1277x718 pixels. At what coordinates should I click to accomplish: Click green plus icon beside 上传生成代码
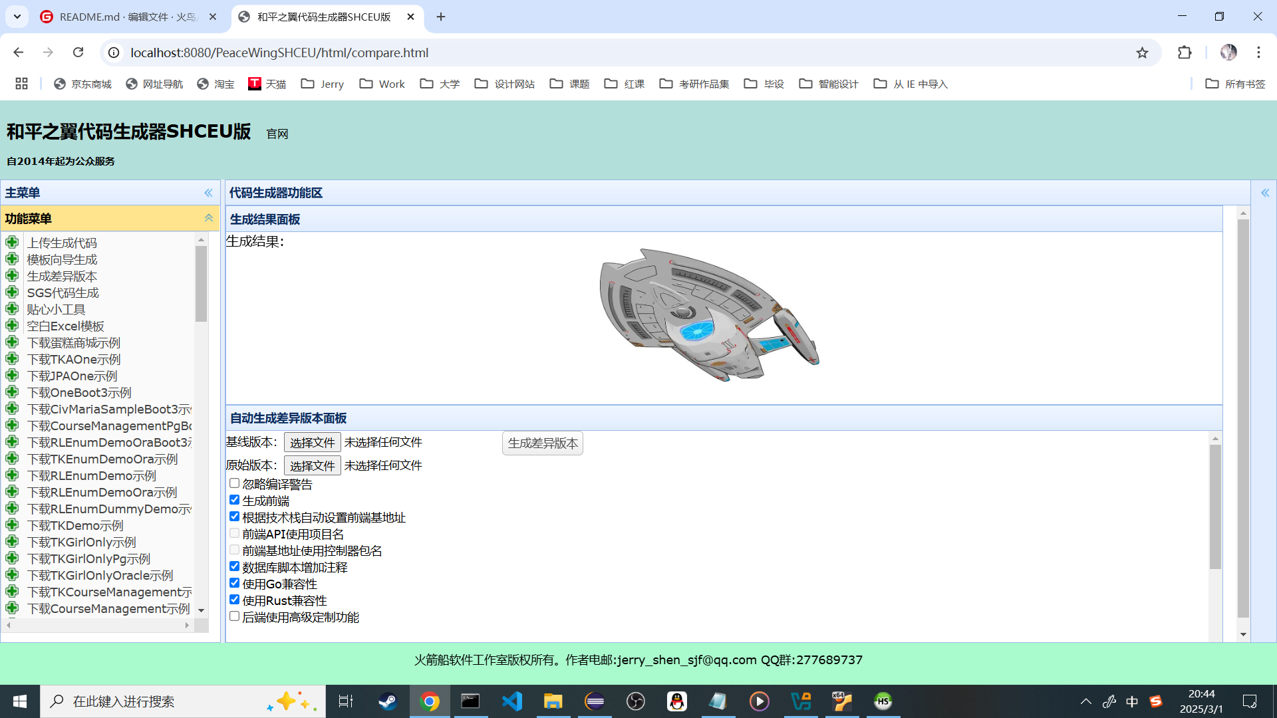point(11,242)
